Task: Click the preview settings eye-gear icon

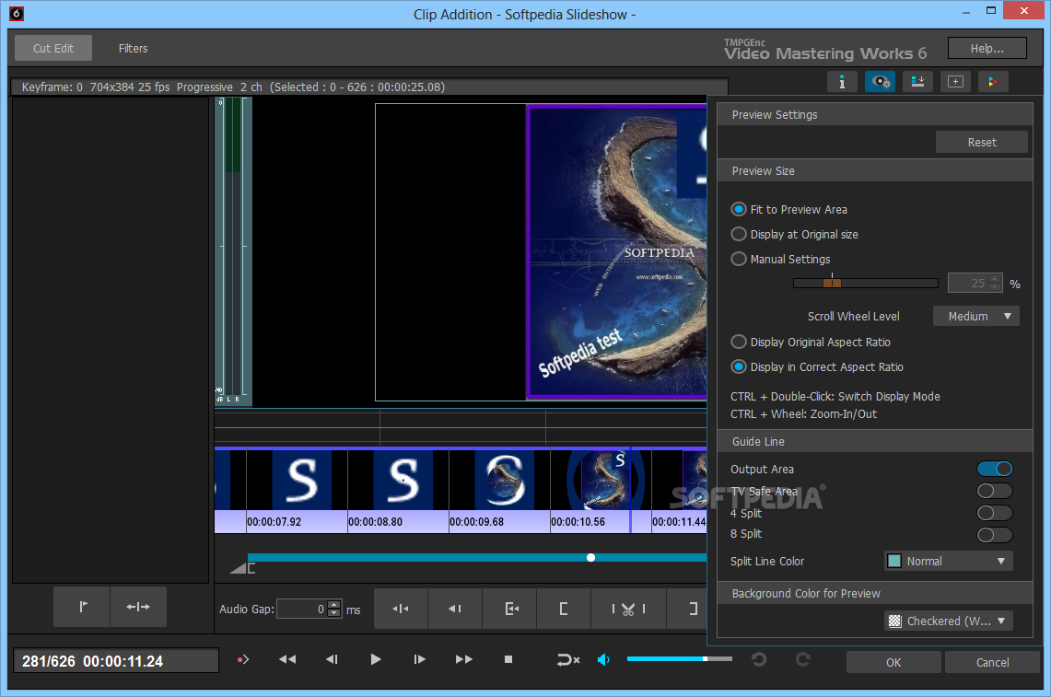Action: [x=880, y=81]
